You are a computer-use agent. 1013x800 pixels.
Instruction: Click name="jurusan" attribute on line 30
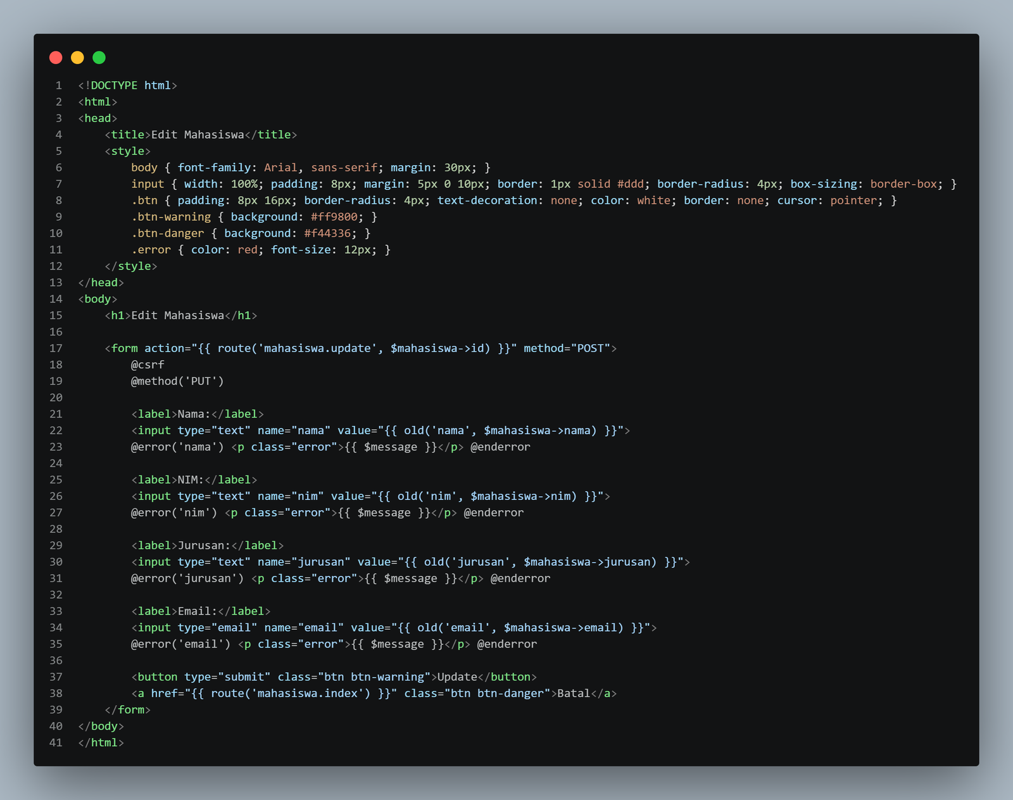click(x=304, y=563)
